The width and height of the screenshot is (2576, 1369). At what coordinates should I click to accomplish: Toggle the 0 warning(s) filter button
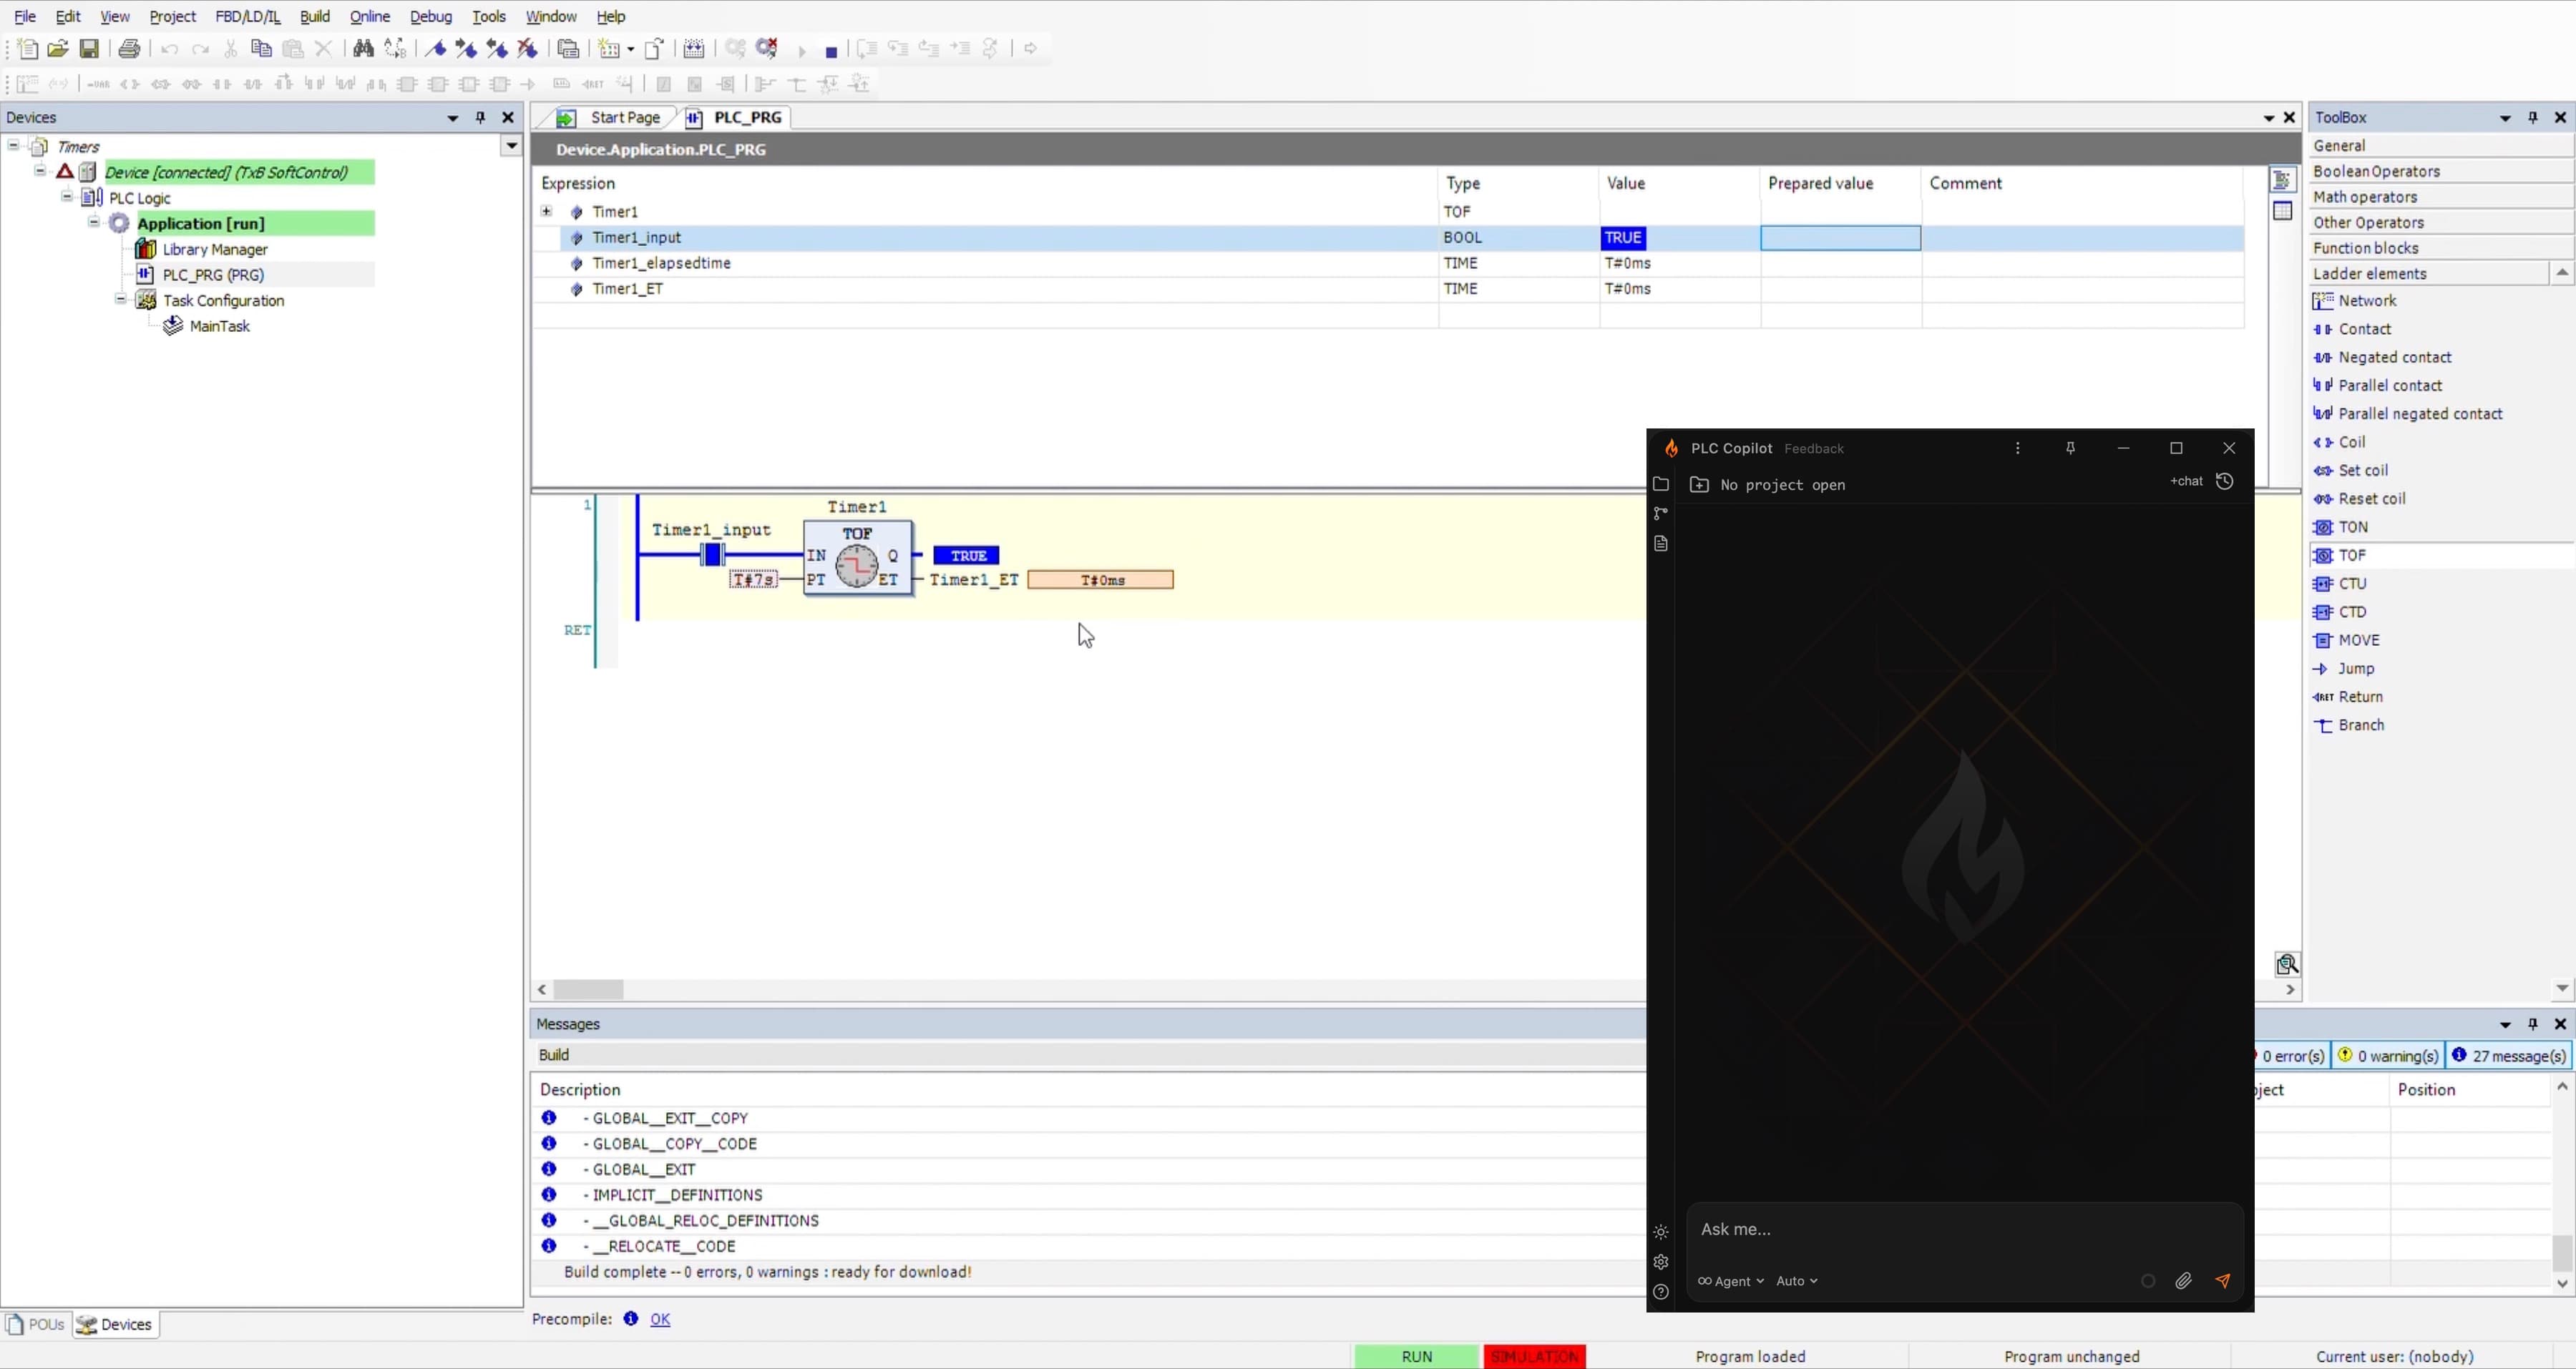(x=2388, y=1056)
